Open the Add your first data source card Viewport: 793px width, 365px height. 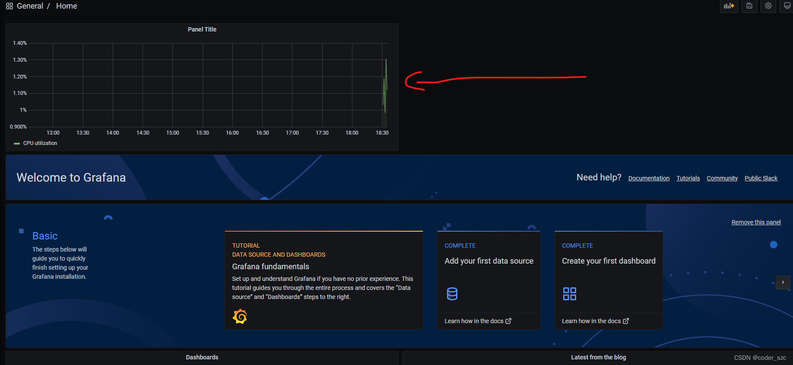click(x=488, y=280)
